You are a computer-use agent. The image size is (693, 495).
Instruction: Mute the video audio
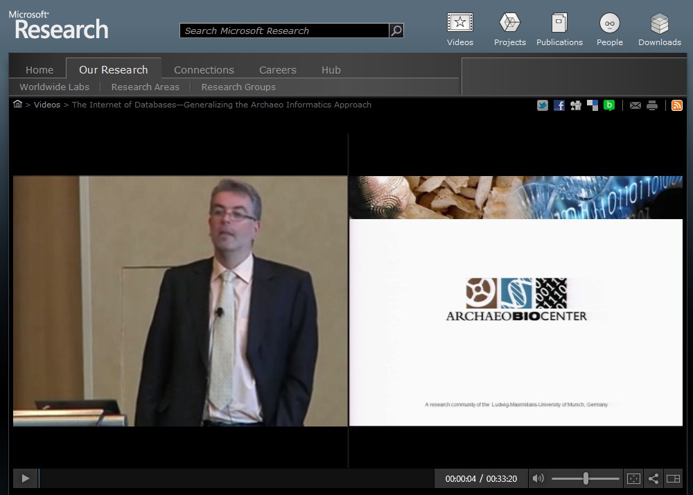tap(538, 478)
